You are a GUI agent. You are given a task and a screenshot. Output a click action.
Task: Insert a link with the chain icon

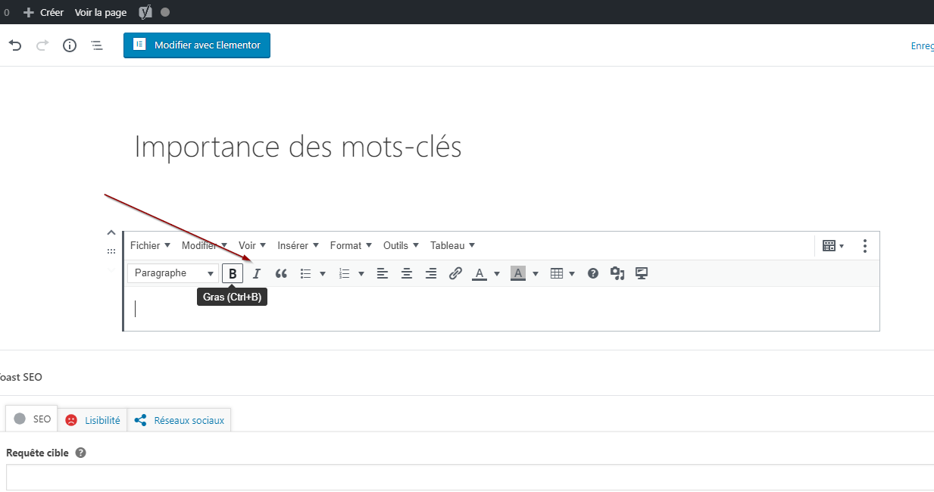(455, 273)
